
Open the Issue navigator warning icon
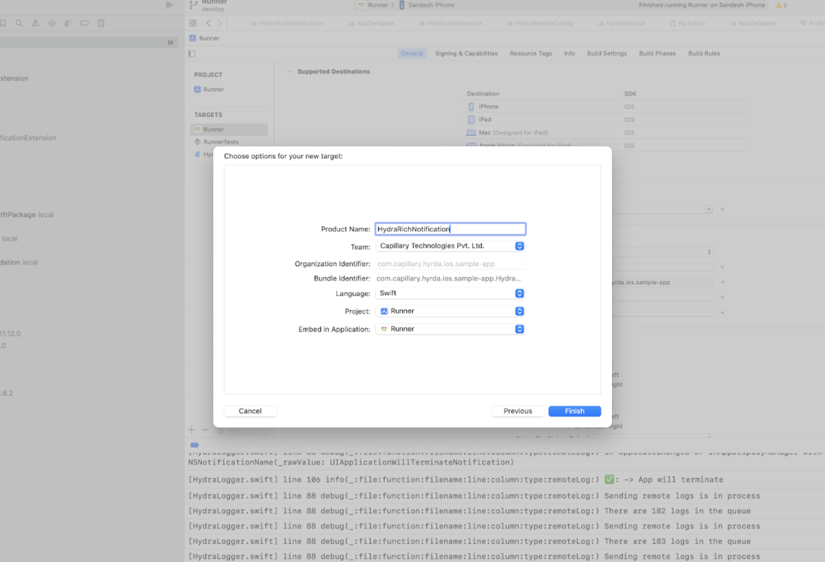pos(36,23)
